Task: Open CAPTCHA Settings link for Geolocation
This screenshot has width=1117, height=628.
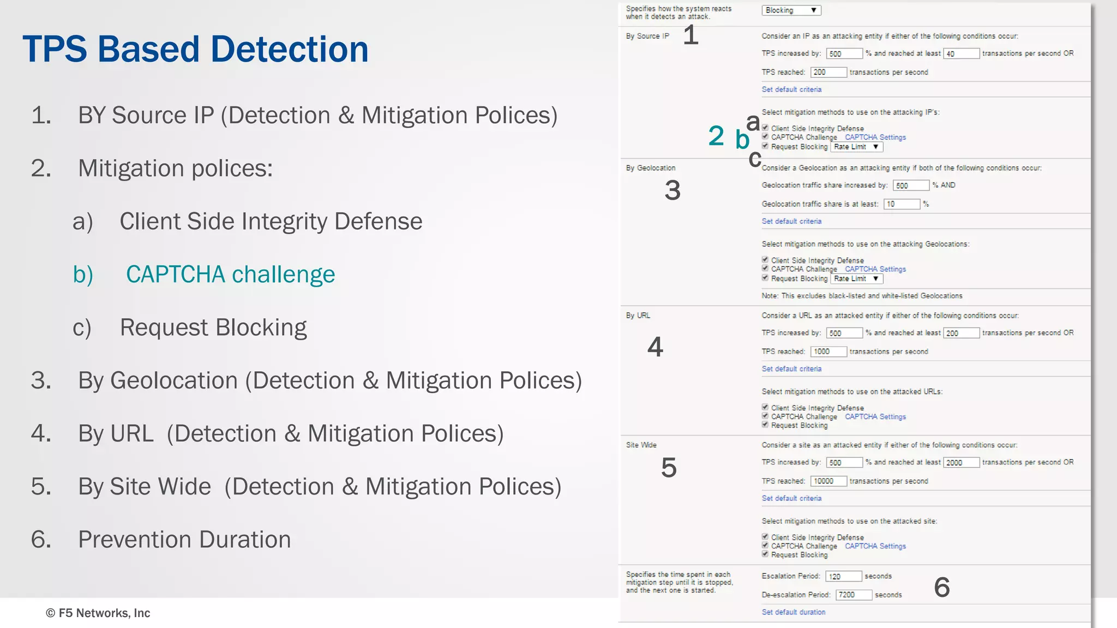Action: [875, 269]
